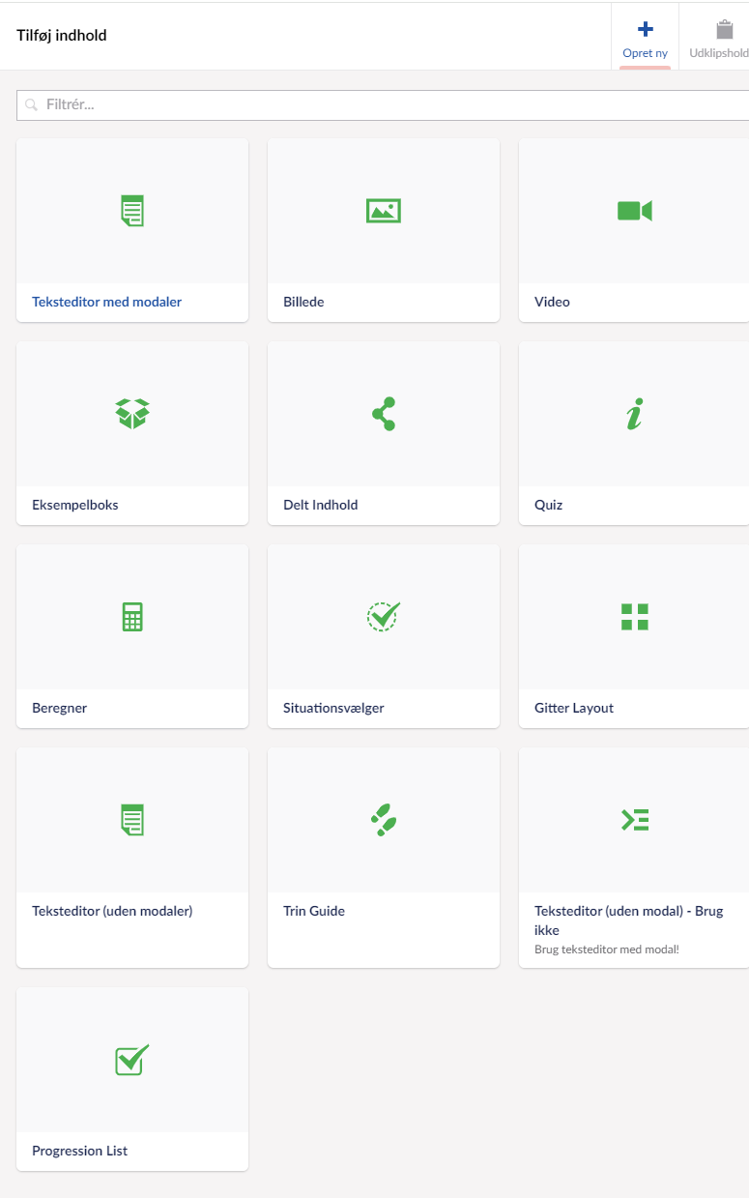Screen dimensions: 749x1198
Task: Pick the Situationsvælger checkmark icon
Action: 384,616
